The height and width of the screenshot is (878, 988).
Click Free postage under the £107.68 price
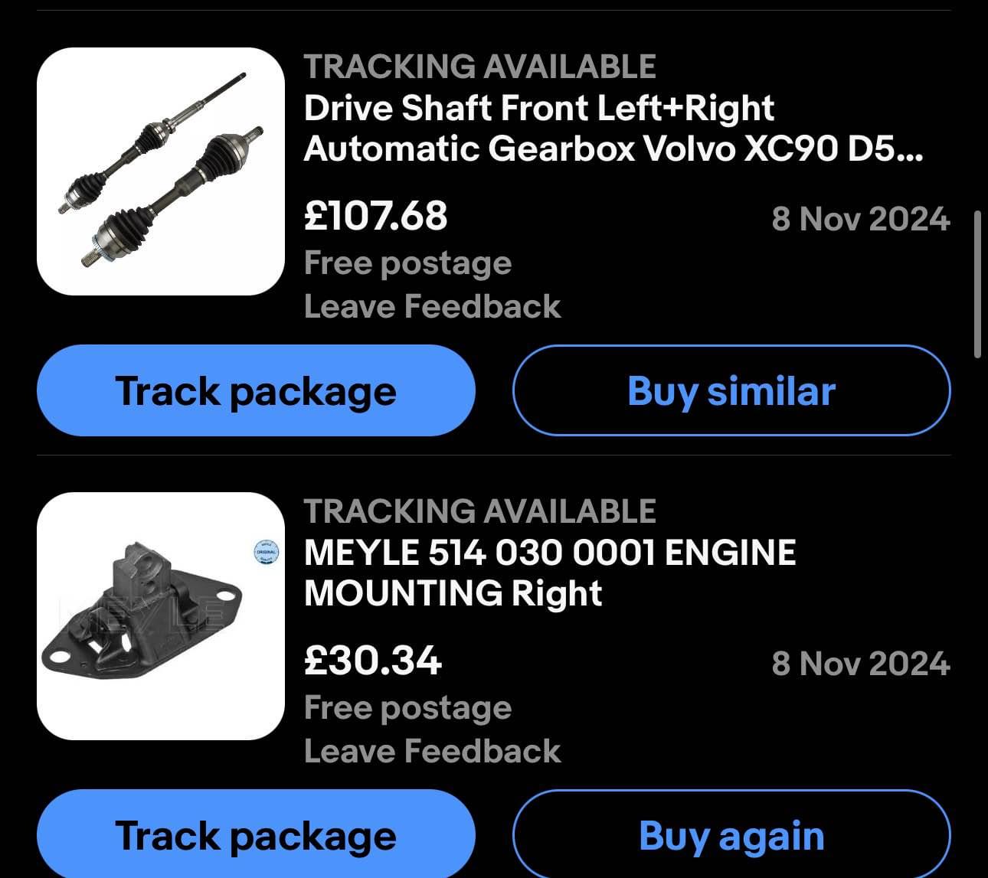click(407, 263)
